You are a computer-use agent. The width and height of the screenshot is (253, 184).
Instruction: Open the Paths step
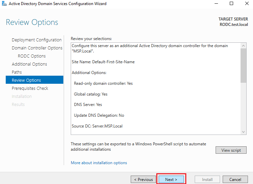17,72
